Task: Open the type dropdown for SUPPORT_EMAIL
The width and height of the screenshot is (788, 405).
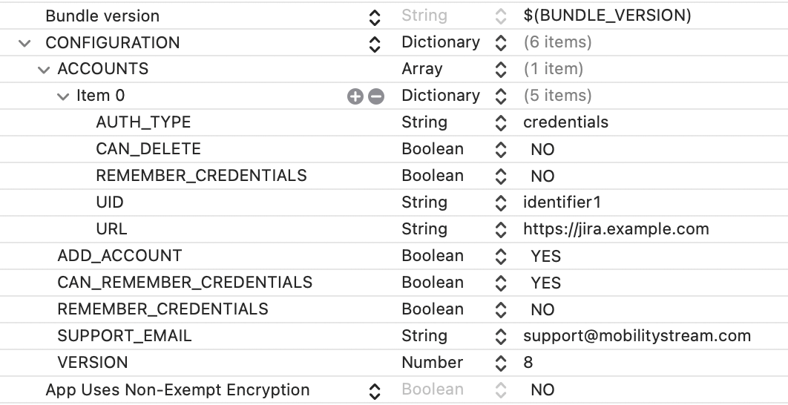Action: pyautogui.click(x=501, y=337)
